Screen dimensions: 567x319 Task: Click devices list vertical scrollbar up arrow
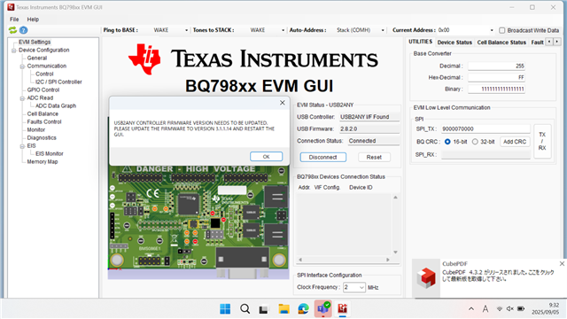pyautogui.click(x=395, y=198)
